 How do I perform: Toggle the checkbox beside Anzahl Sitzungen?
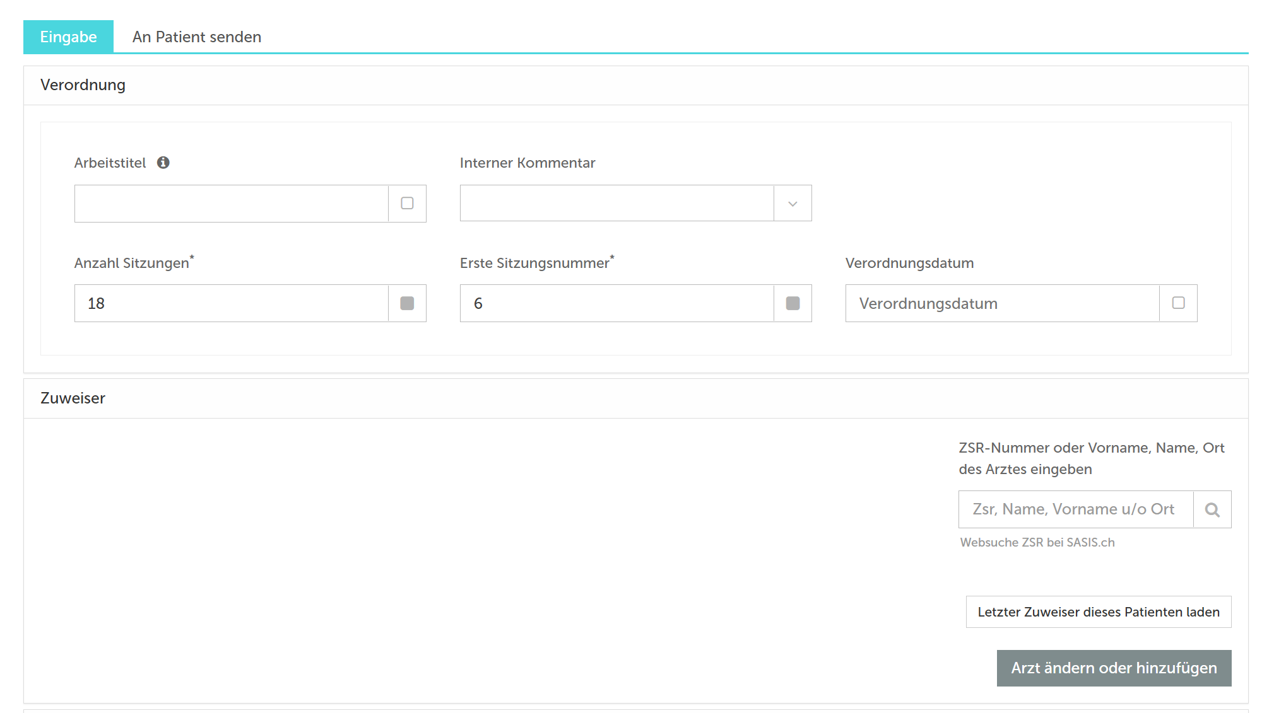(x=407, y=303)
